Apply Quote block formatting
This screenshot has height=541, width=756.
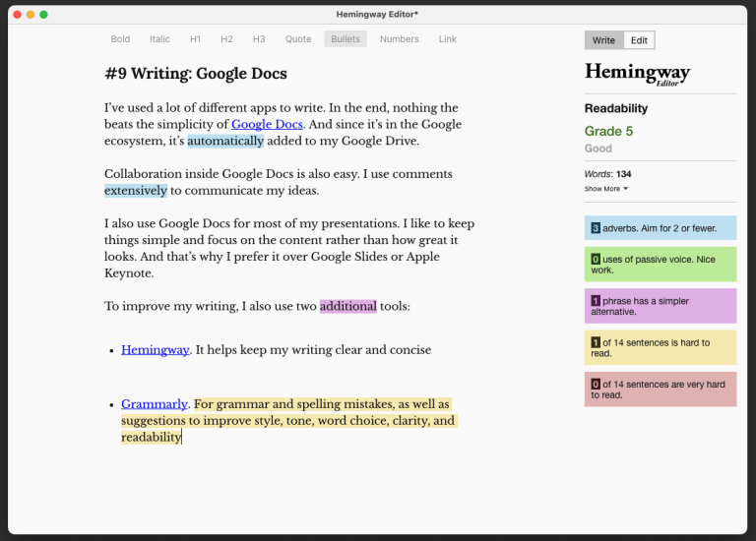(x=298, y=39)
